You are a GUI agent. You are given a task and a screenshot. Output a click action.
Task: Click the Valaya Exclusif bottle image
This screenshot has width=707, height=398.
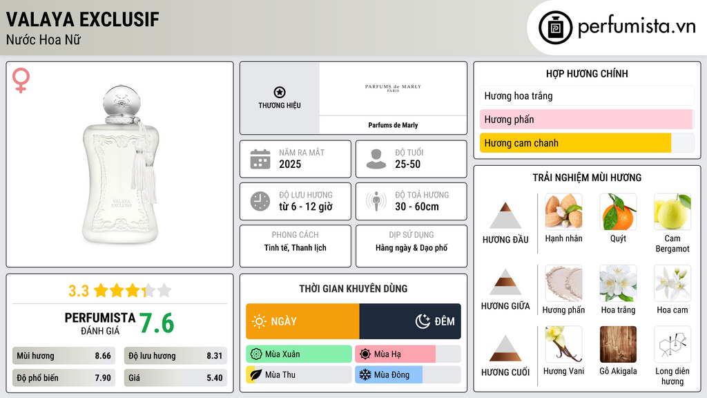[x=121, y=164]
